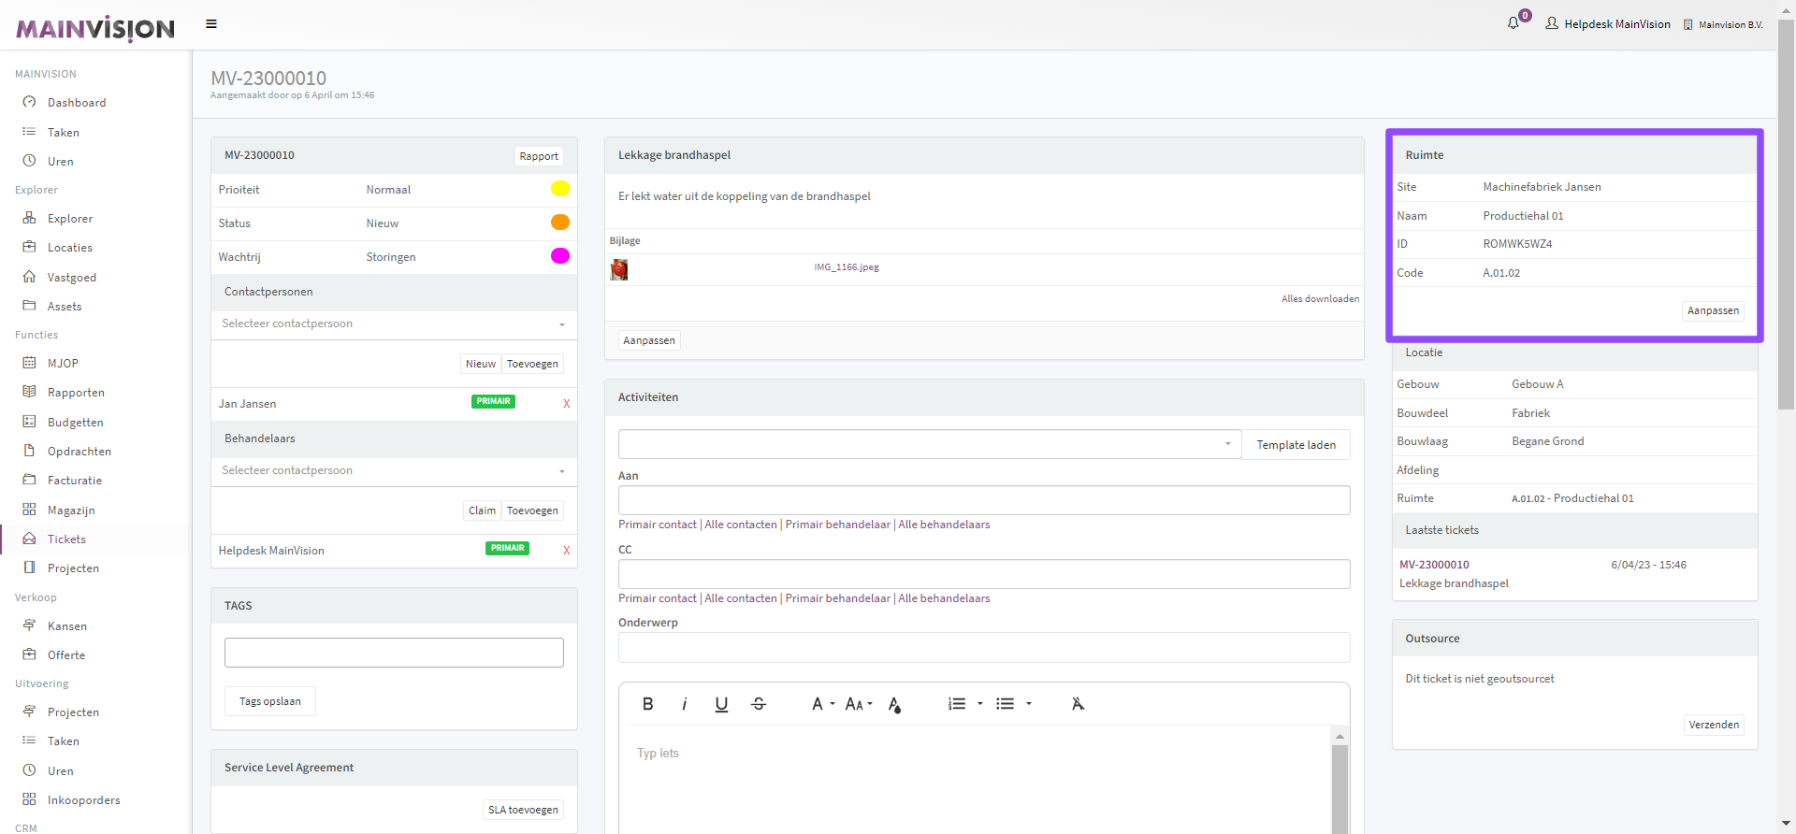Click Alle contacten under the CC field

pos(741,598)
